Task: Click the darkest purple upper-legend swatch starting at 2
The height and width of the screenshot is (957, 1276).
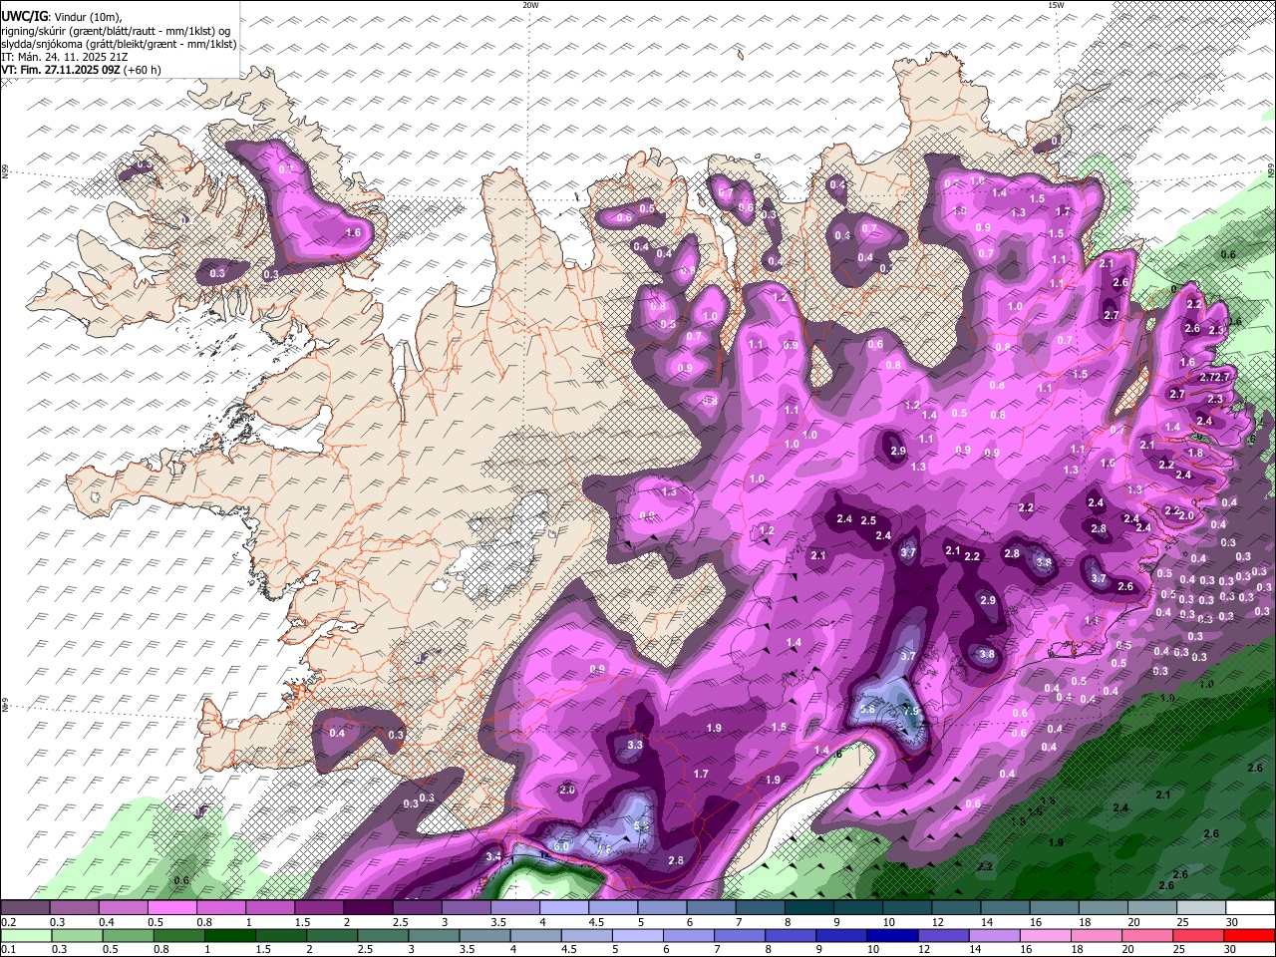Action: coord(368,908)
